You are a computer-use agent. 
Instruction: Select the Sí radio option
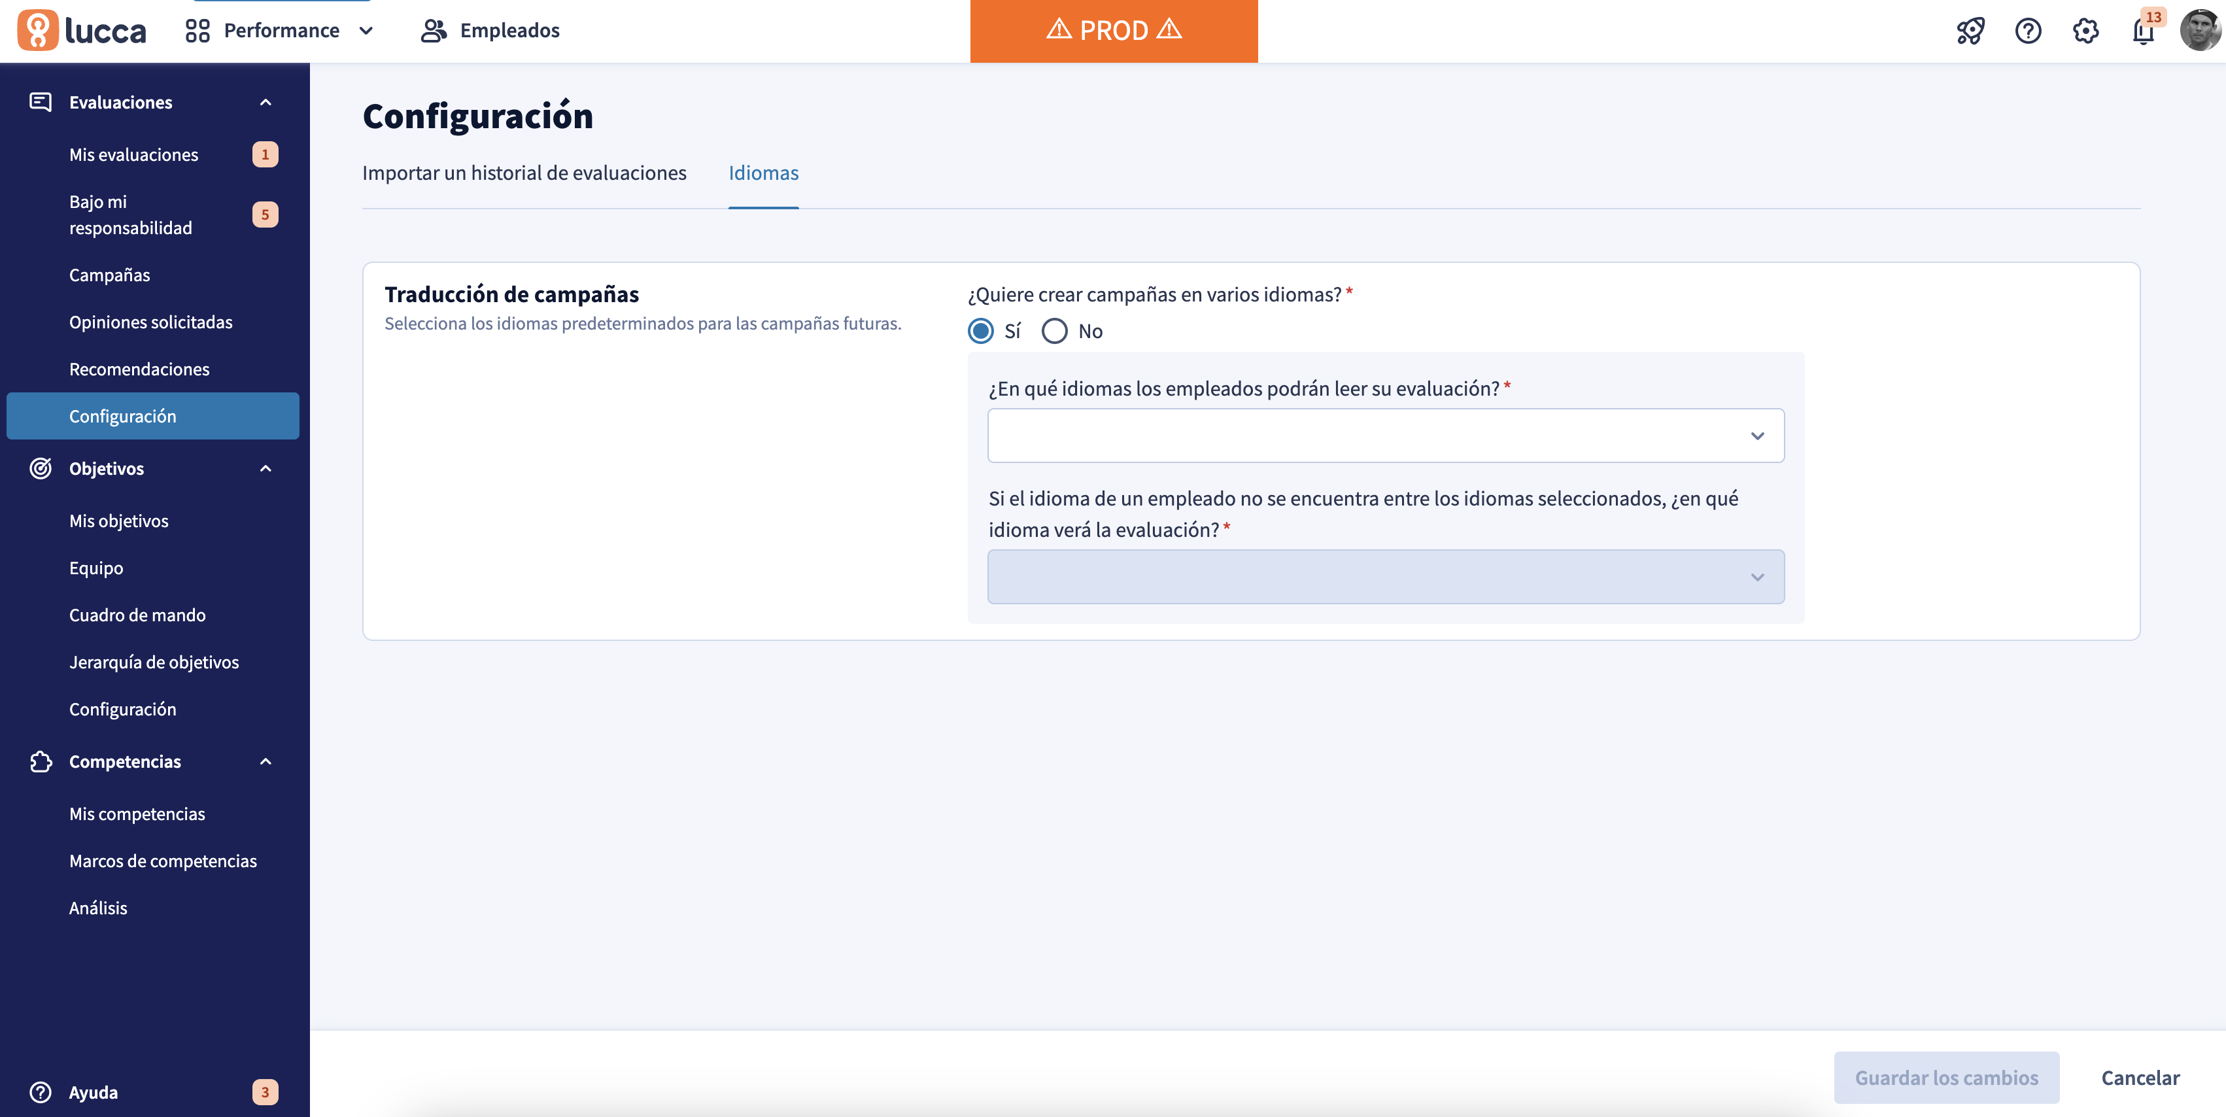pos(981,331)
